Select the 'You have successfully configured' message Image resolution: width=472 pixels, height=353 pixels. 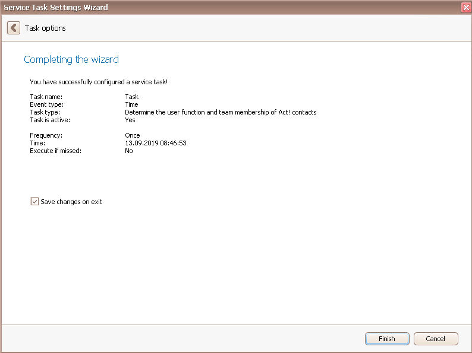tap(99, 82)
